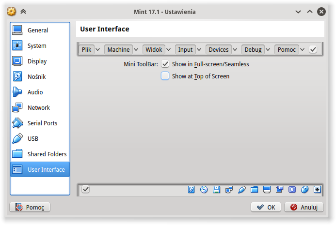Toggle the Debug menu button

click(253, 50)
